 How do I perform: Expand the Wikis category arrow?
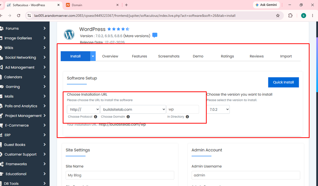pyautogui.click(x=44, y=48)
